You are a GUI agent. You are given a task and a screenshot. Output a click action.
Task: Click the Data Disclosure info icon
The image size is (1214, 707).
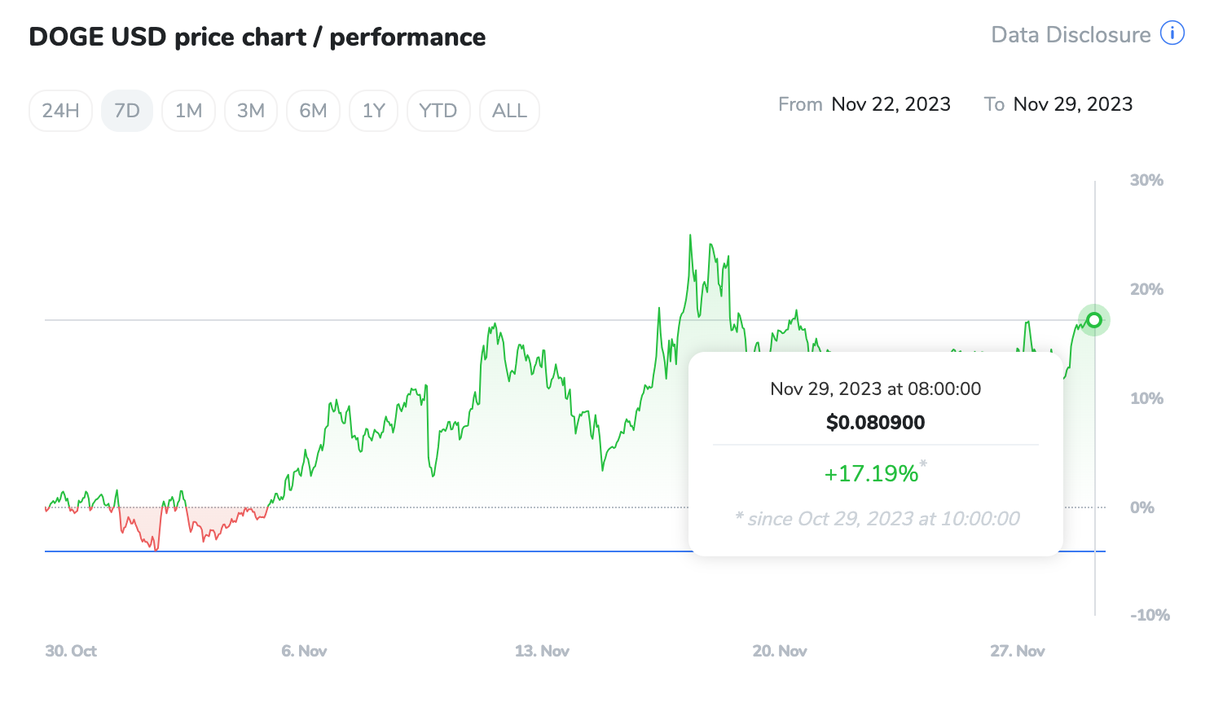1172,33
